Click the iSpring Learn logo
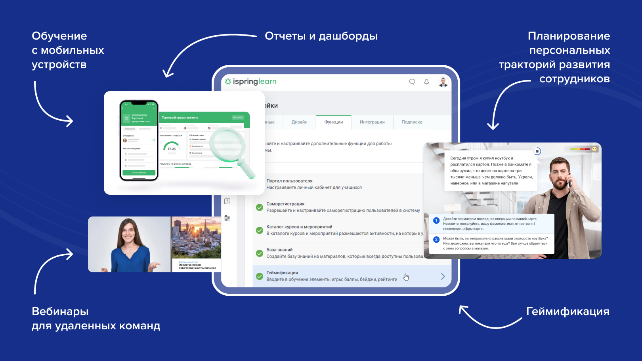The height and width of the screenshot is (361, 642). [x=250, y=82]
